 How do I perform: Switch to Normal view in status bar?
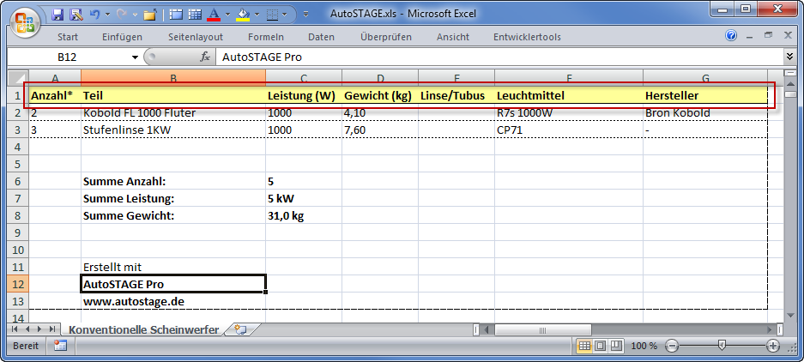584,346
